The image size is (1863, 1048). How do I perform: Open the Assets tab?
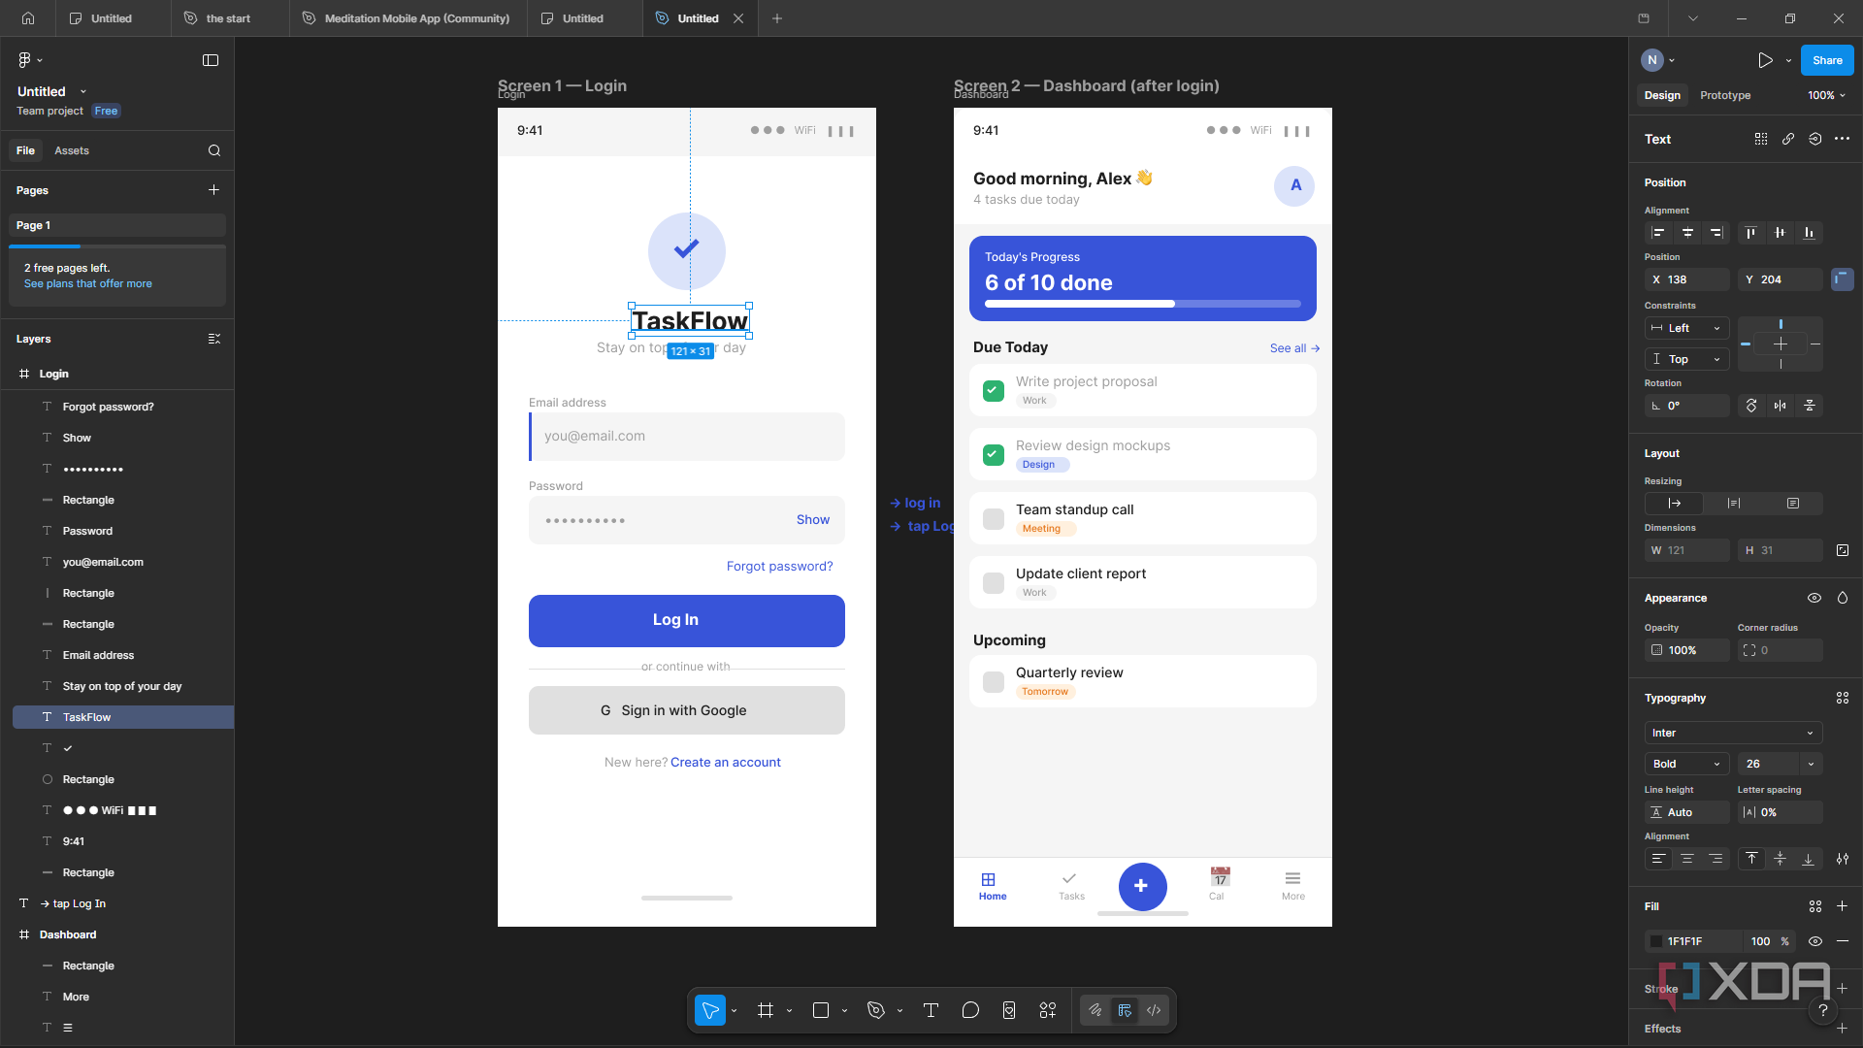coord(72,150)
